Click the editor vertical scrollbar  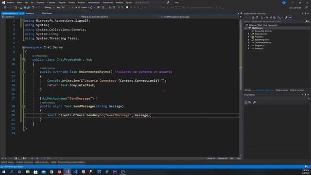241,87
